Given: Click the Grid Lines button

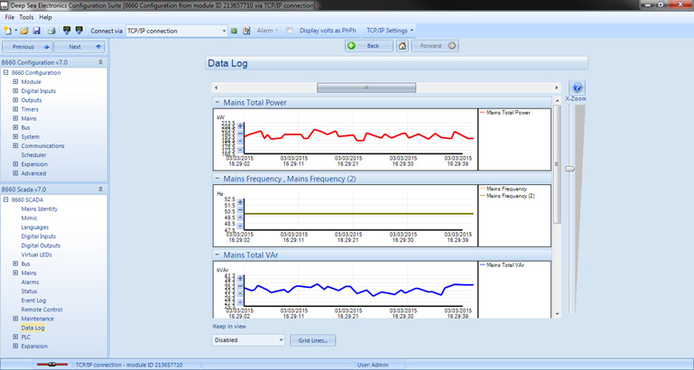Looking at the screenshot, I should coord(313,340).
